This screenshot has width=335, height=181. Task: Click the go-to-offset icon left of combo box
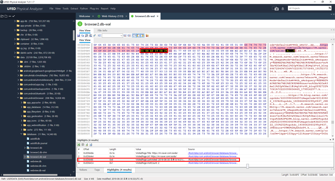[x=100, y=35]
